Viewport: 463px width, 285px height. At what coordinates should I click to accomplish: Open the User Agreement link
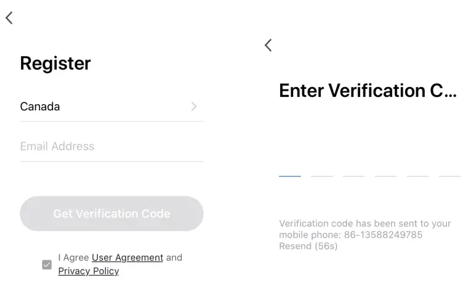coord(127,257)
